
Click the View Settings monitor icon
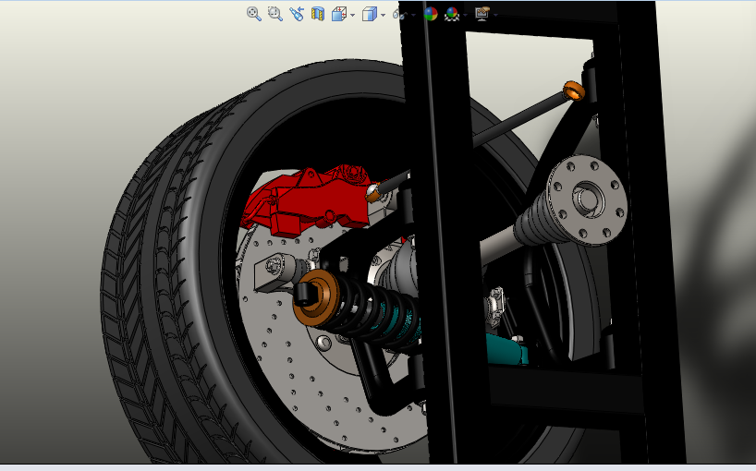point(482,14)
